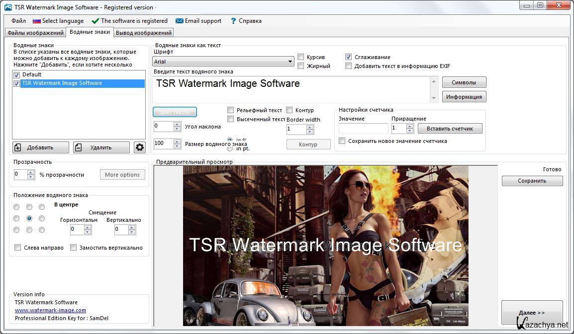Click the green checkmark registered icon

(95, 21)
